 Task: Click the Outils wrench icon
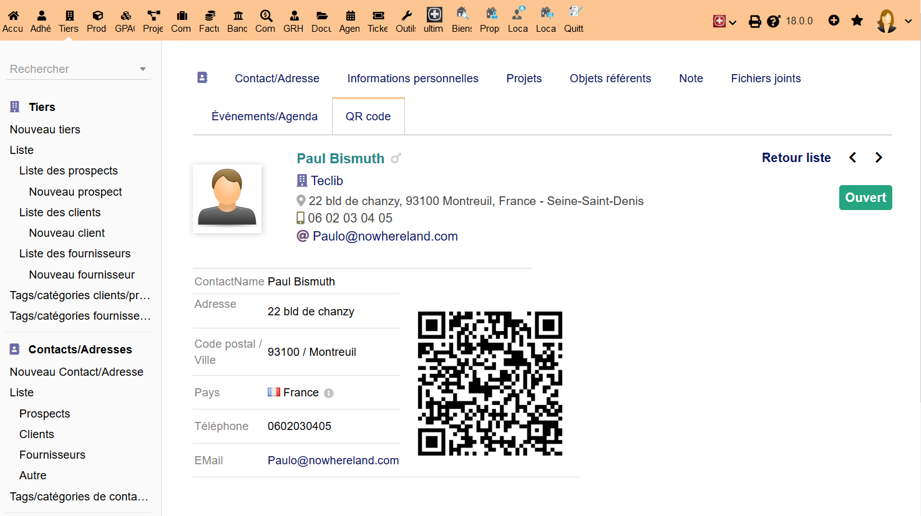(406, 16)
